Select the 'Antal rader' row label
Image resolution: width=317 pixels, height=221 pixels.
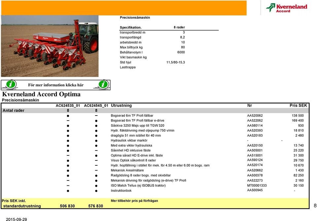coord(13,111)
